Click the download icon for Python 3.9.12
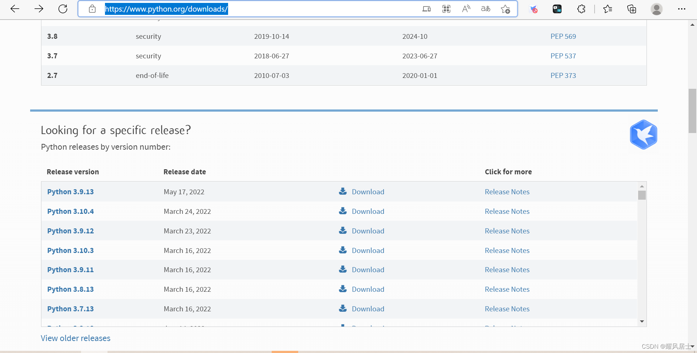The height and width of the screenshot is (353, 697). point(343,230)
